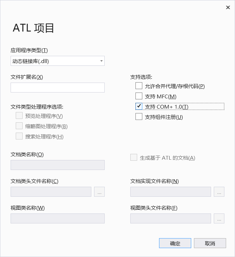Screen dimensions: 235x257
Task: Uncheck 支持 COM+ 1.0 checkbox
Action: (139, 106)
